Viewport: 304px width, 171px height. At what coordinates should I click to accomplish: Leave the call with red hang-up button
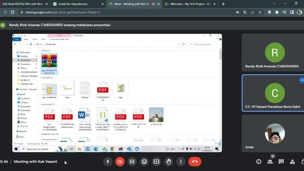195,161
